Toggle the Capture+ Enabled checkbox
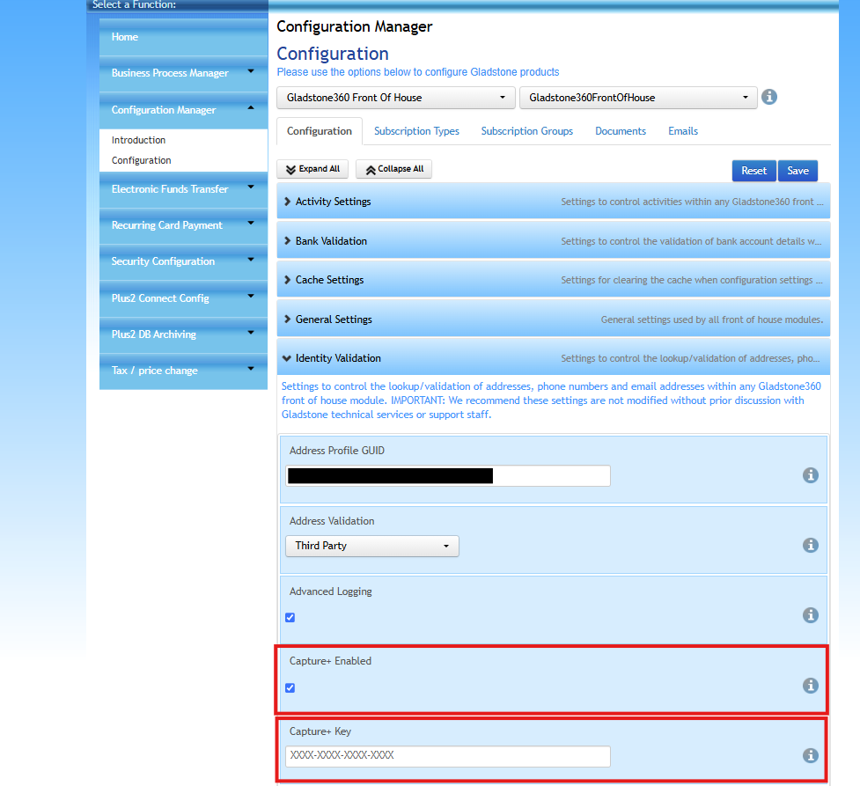This screenshot has height=786, width=860. 290,687
